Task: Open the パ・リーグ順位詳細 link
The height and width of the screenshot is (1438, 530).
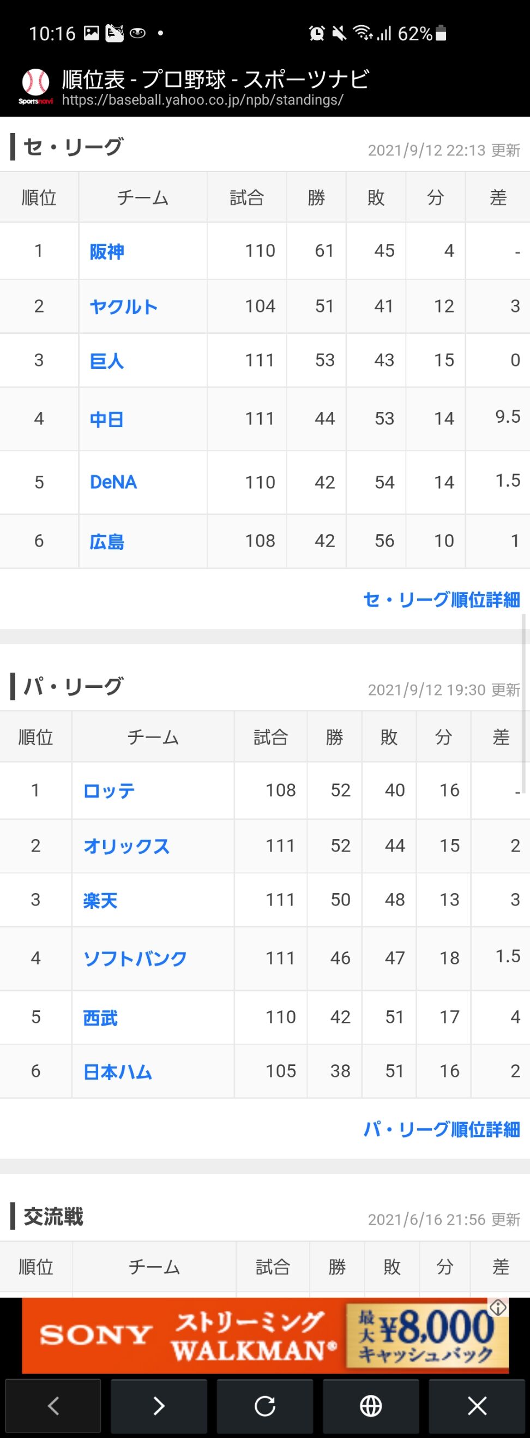Action: 441,1129
